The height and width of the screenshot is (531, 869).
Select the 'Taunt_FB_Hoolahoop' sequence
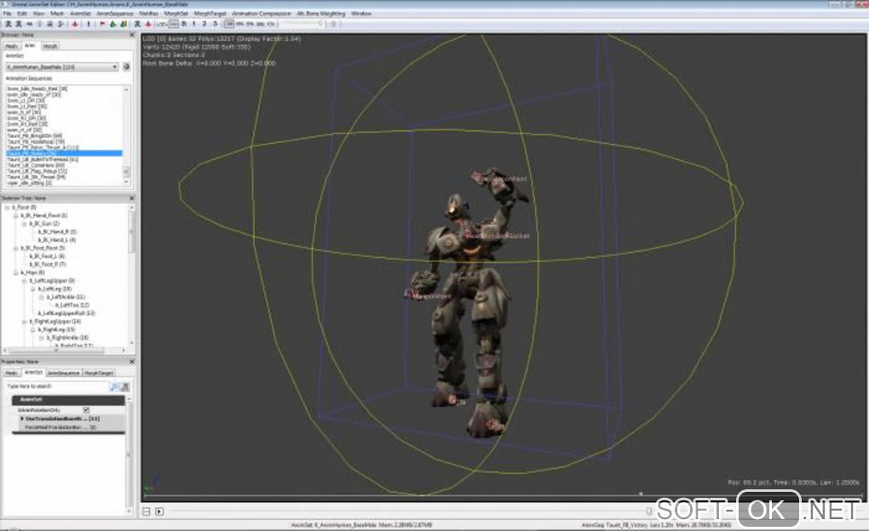[x=36, y=142]
